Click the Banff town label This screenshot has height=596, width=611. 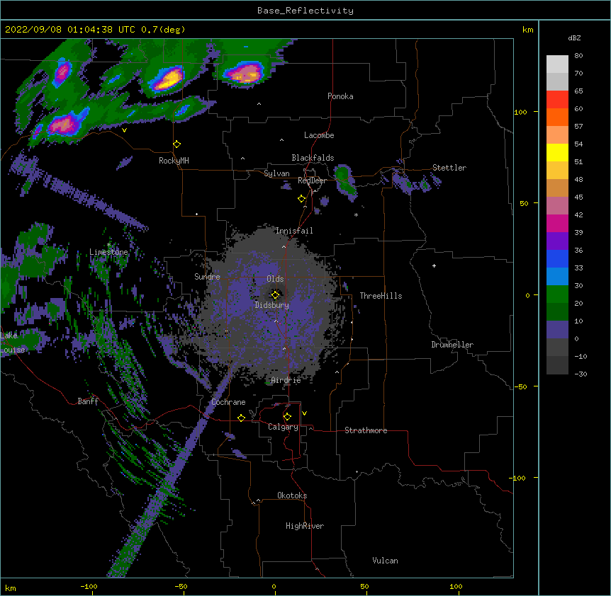click(x=88, y=401)
